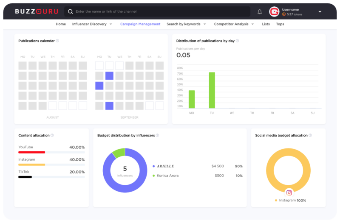Open the Lists page
This screenshot has height=223, width=340.
266,24
